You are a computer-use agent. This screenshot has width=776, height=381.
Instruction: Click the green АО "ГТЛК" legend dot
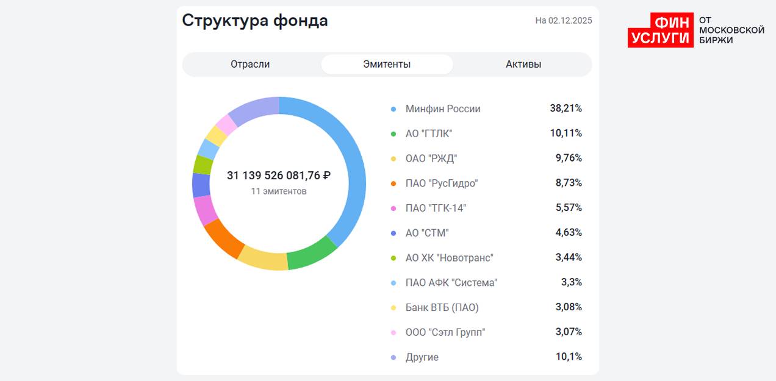click(x=393, y=134)
